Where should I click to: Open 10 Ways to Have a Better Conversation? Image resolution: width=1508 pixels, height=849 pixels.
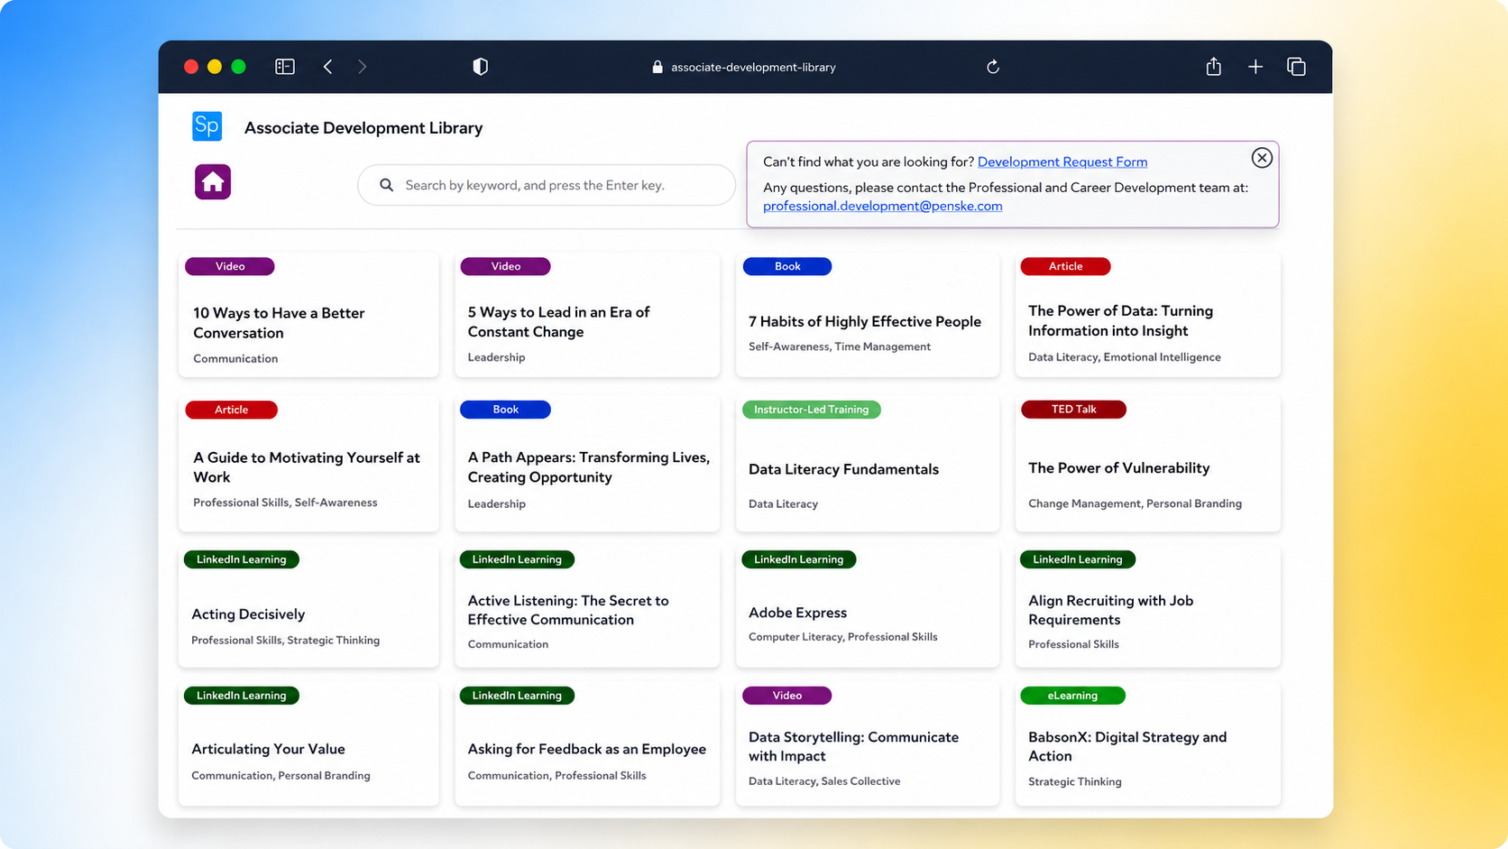pyautogui.click(x=309, y=314)
